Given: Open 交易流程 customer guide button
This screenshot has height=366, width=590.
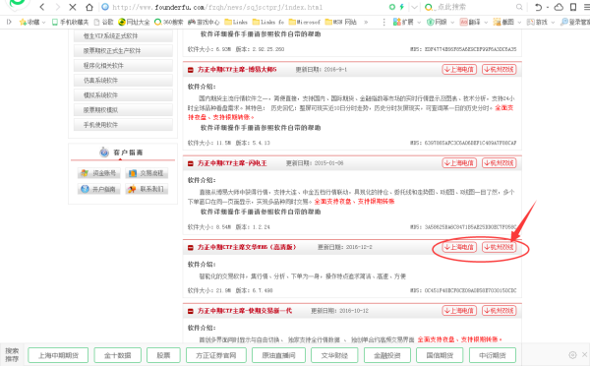Looking at the screenshot, I should click(147, 173).
